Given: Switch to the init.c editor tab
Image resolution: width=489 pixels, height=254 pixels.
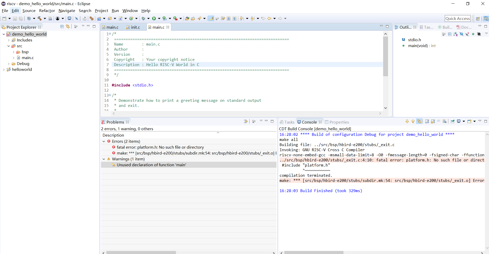Looking at the screenshot, I should tap(135, 27).
